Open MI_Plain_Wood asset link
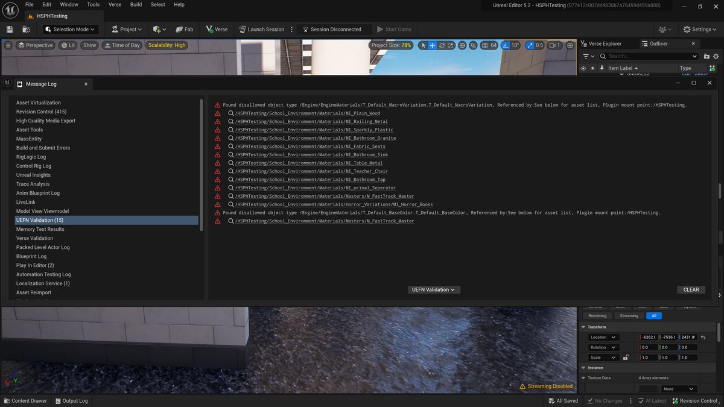The width and height of the screenshot is (724, 407). coord(308,113)
